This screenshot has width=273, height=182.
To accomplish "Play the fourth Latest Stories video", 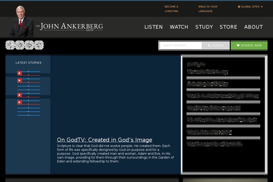I will 20,102.
